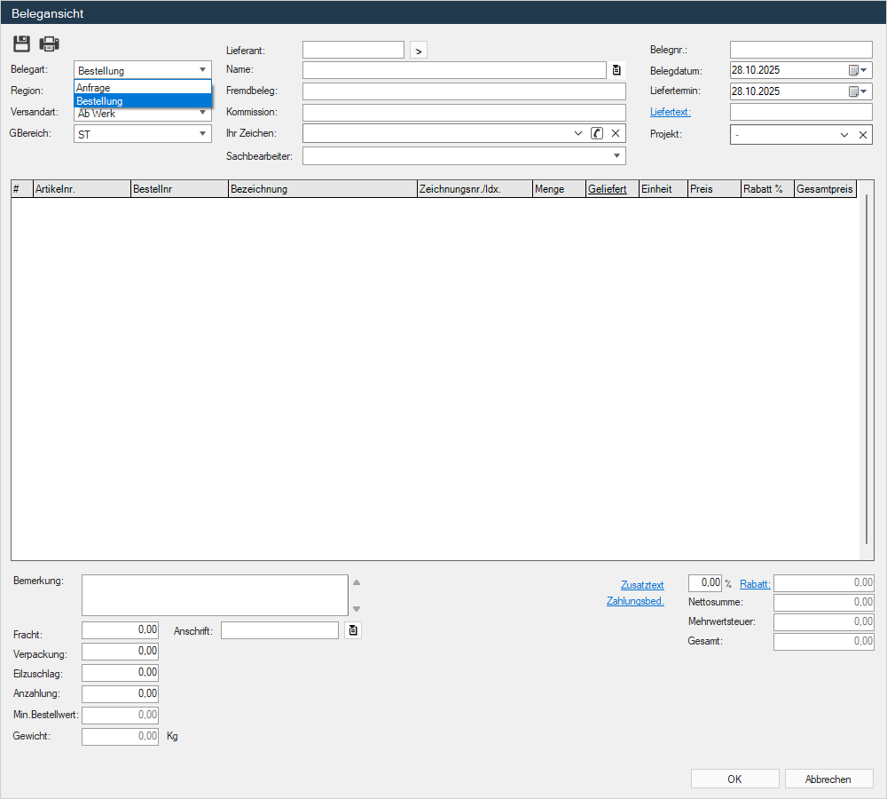
Task: Click the clipboard icon beside Anschrift field
Action: [353, 630]
